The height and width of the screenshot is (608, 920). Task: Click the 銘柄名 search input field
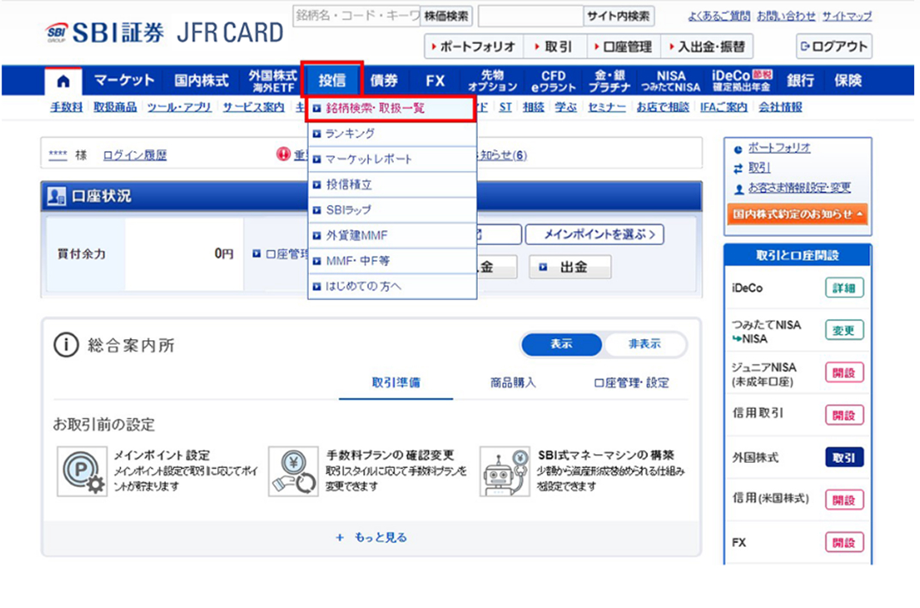356,15
